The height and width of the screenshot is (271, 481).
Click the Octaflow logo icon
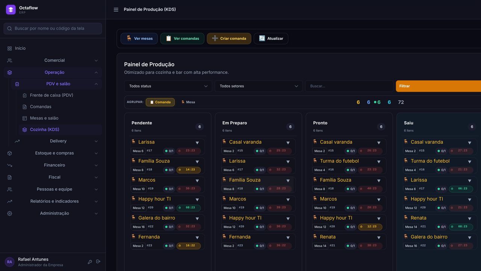tap(11, 10)
